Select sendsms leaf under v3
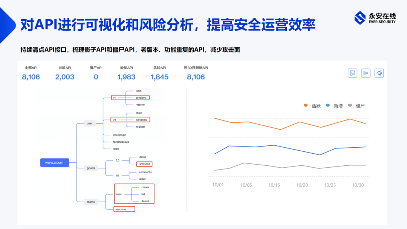The height and width of the screenshot is (229, 407). click(x=141, y=120)
